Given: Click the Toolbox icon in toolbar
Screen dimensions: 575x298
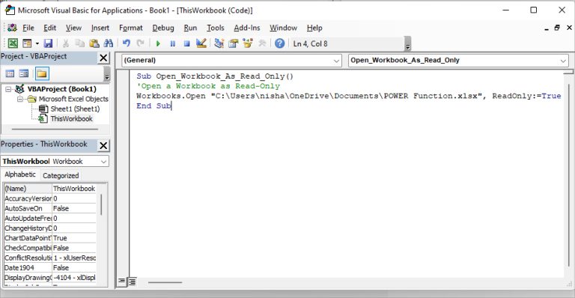Looking at the screenshot, I should pyautogui.click(x=262, y=43).
